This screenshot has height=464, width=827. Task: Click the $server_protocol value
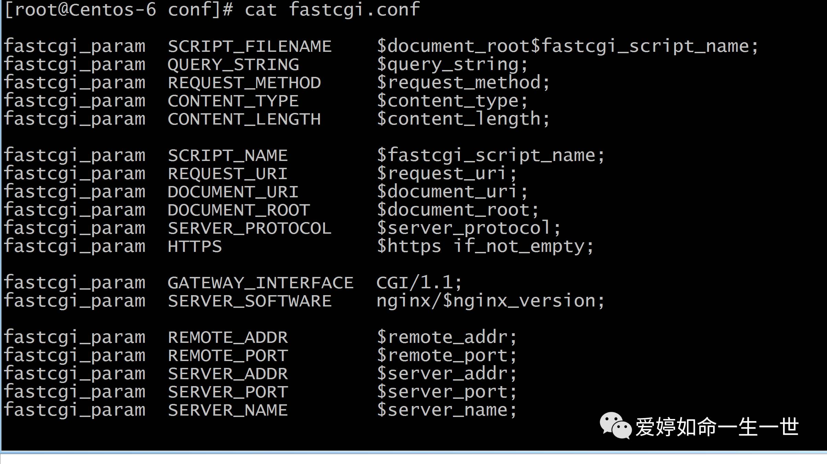469,228
